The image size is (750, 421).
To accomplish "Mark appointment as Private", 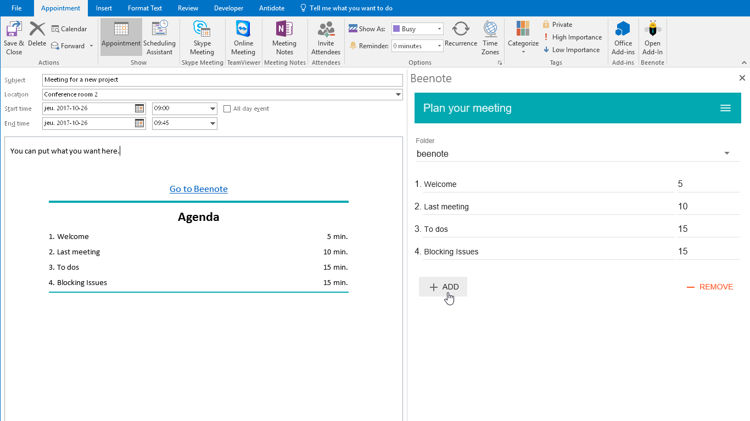I will coord(557,25).
